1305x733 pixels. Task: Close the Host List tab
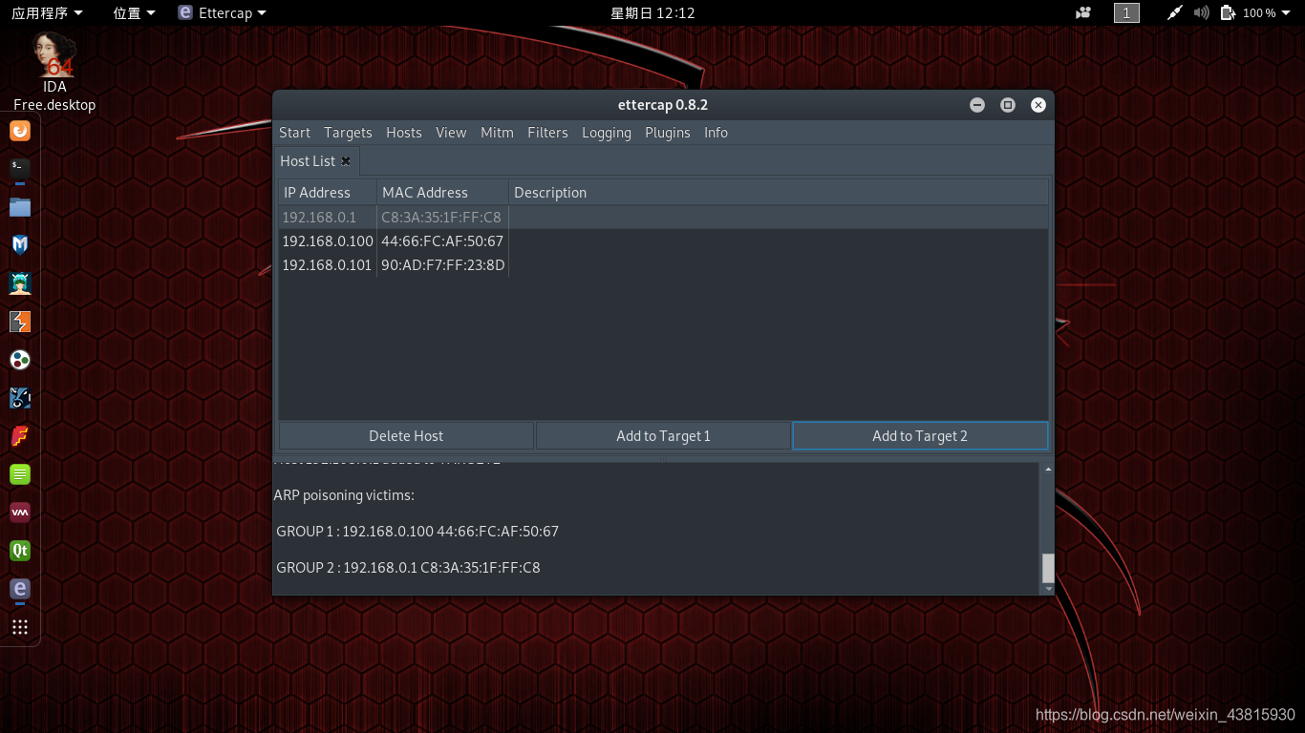point(346,161)
